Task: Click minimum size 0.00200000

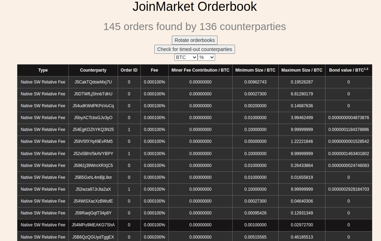Action: coord(255,106)
